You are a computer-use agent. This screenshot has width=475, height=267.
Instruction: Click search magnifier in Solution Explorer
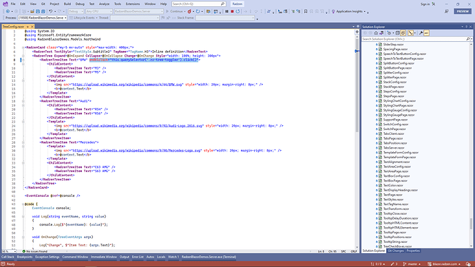point(468,39)
